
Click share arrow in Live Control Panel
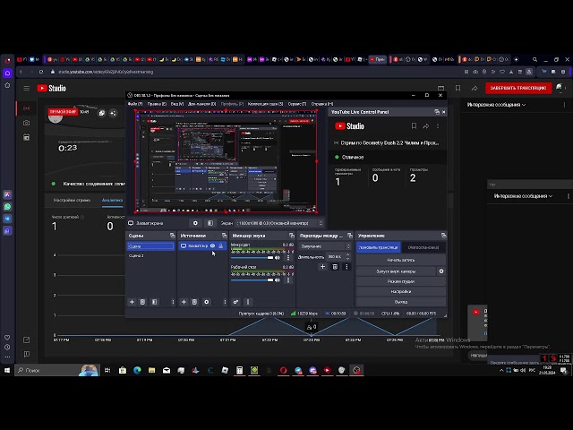(426, 126)
